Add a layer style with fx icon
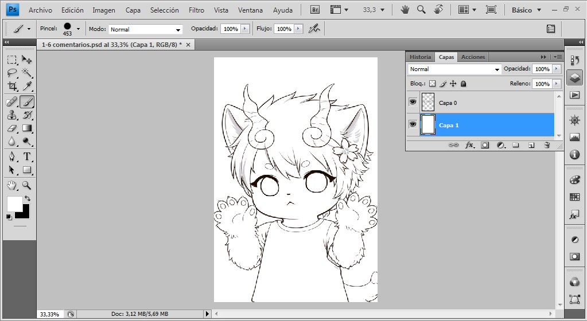The width and height of the screenshot is (587, 321). (469, 145)
